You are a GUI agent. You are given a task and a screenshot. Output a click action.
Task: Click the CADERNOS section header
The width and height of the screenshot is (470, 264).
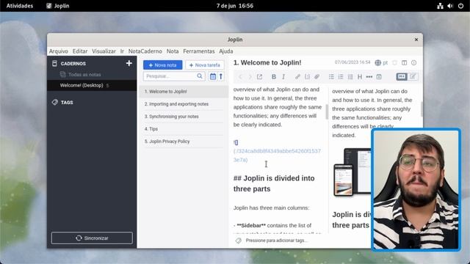click(x=73, y=64)
